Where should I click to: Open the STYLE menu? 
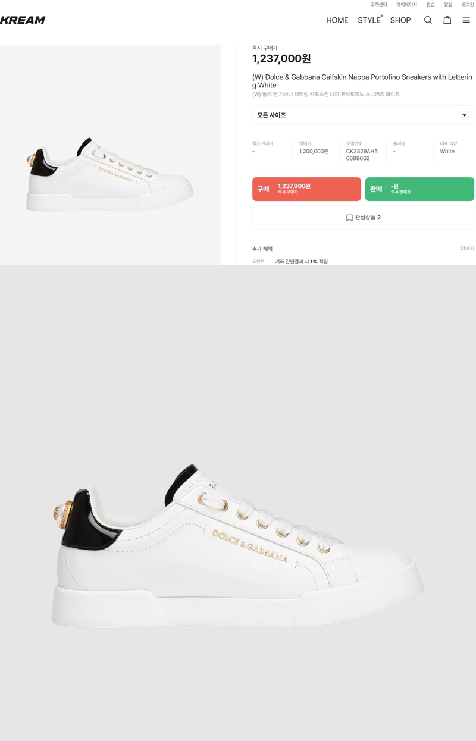(369, 20)
